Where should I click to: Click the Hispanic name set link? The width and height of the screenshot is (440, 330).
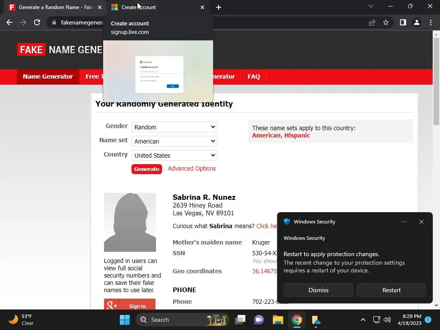coord(297,135)
